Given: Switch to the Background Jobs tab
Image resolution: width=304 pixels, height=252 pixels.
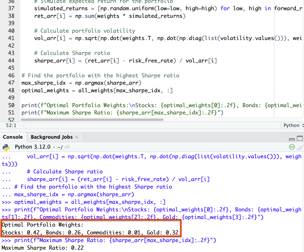Looking at the screenshot, I should click(x=52, y=137).
